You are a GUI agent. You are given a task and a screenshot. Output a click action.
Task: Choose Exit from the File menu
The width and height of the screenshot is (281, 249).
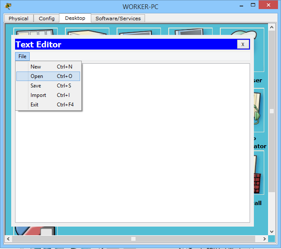tap(48, 105)
